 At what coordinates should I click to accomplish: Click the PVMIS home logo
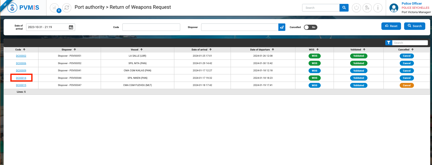click(x=23, y=8)
